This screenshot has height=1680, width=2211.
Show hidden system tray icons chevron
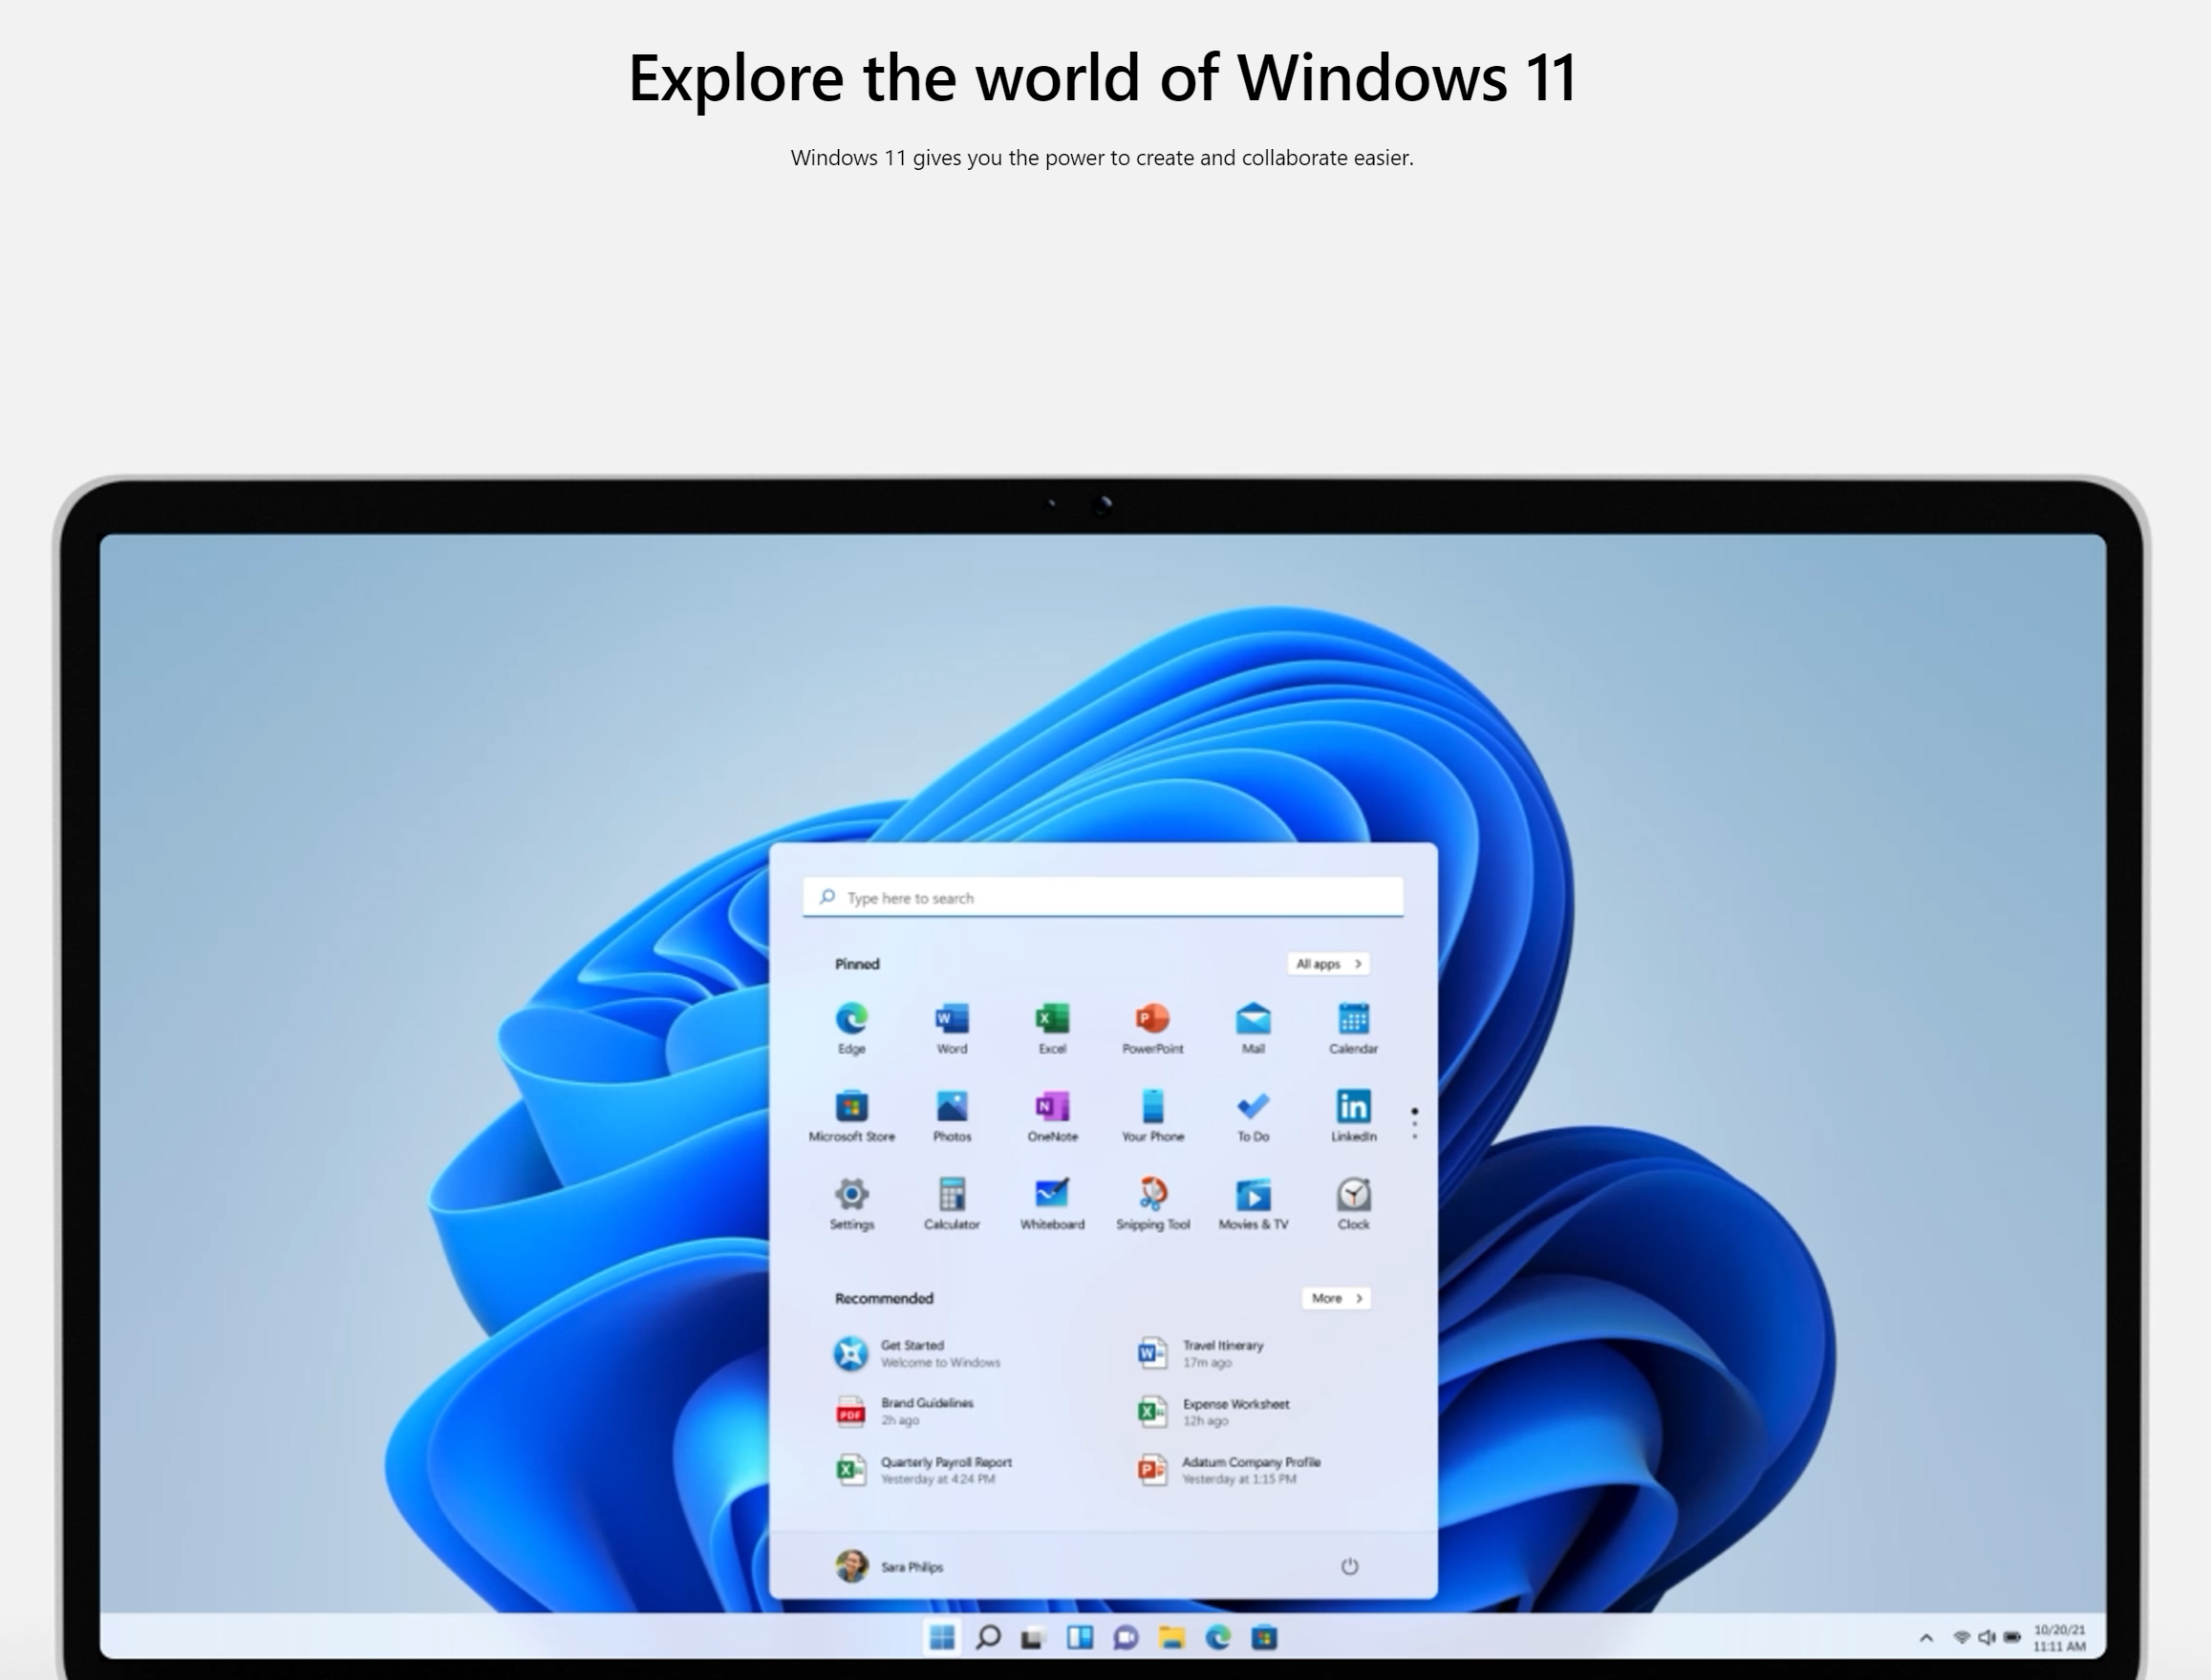(1926, 1637)
